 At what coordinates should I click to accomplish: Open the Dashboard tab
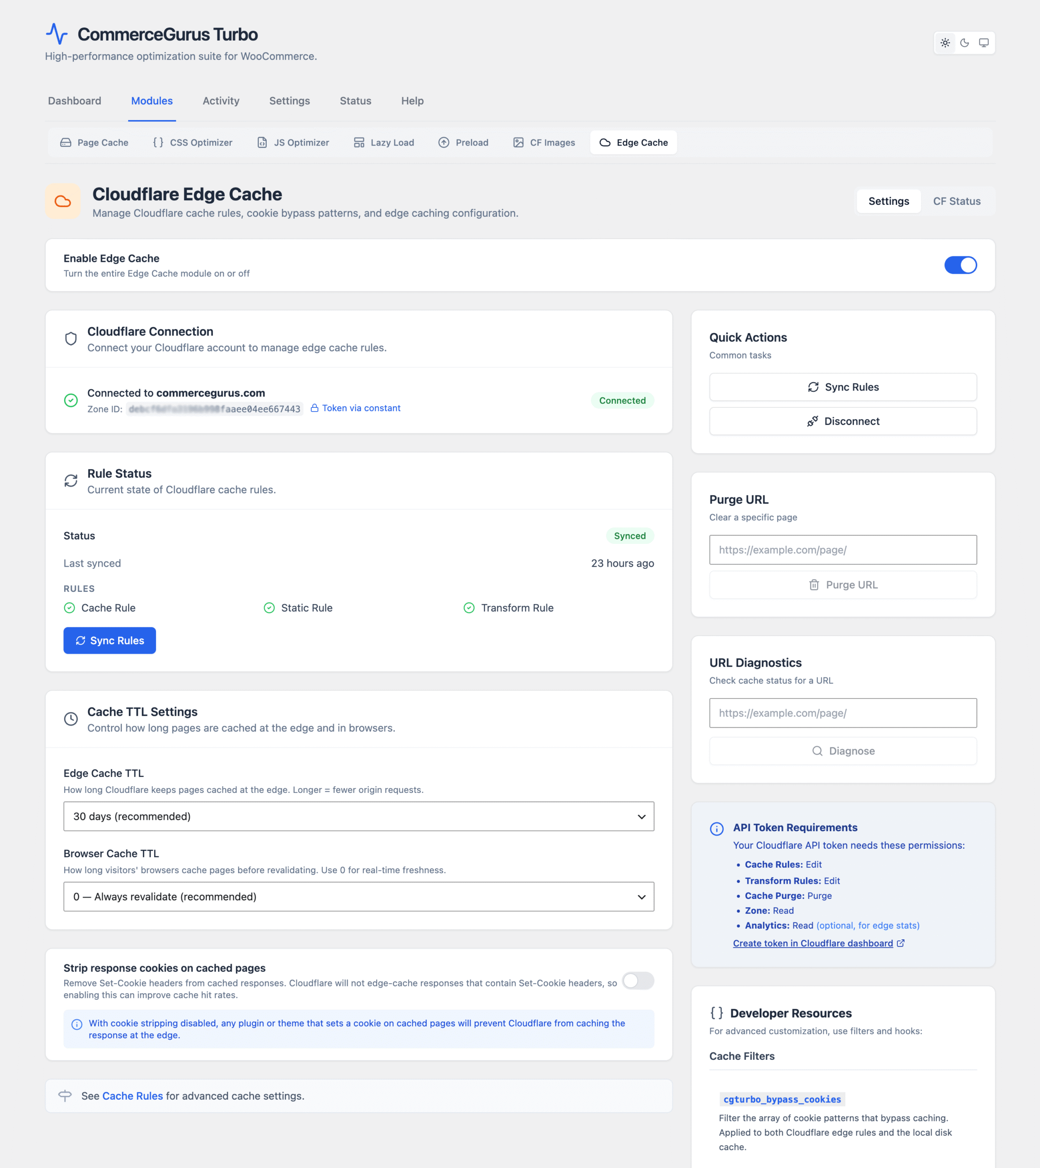tap(75, 101)
